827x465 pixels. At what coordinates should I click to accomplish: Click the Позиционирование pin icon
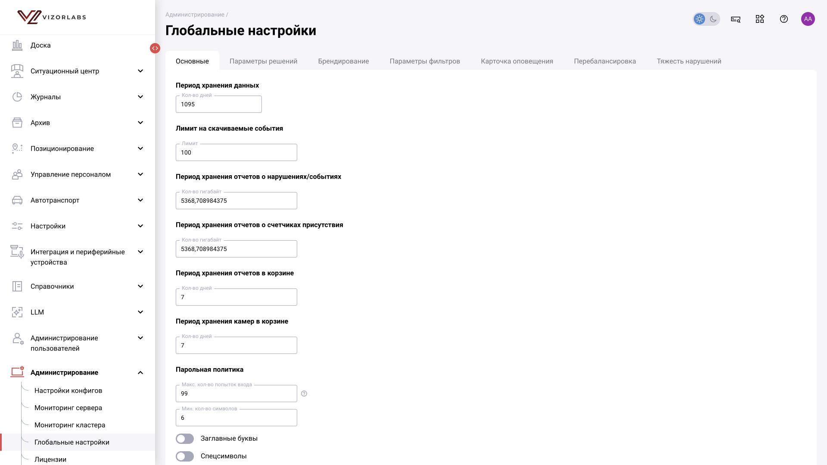pyautogui.click(x=17, y=149)
